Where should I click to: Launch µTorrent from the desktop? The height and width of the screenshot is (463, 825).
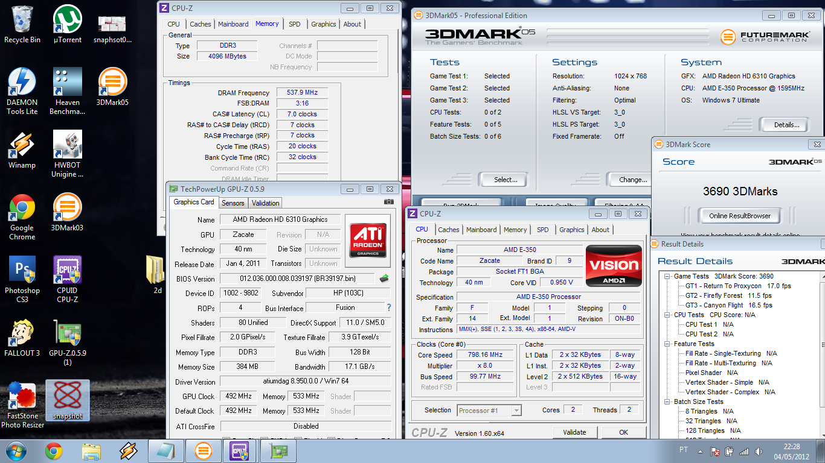[68, 24]
